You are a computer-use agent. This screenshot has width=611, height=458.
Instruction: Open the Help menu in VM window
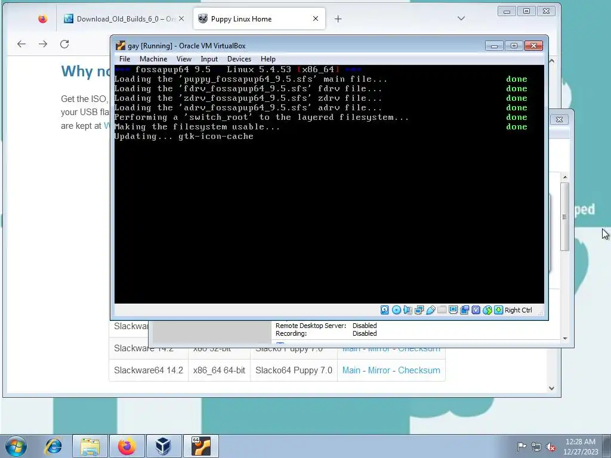[268, 59]
